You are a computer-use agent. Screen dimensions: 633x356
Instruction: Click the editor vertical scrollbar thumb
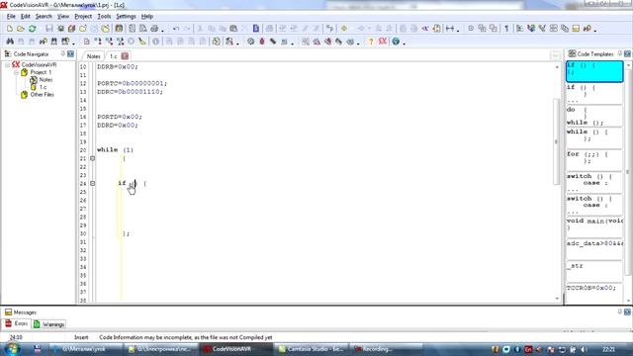coord(557,141)
